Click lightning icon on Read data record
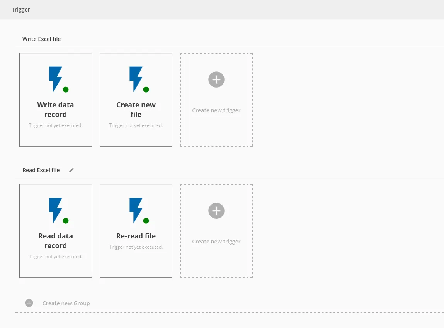Viewport: 444px width, 328px height. 56,210
